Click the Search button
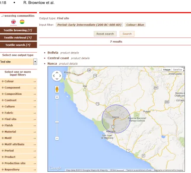 (x=127, y=34)
